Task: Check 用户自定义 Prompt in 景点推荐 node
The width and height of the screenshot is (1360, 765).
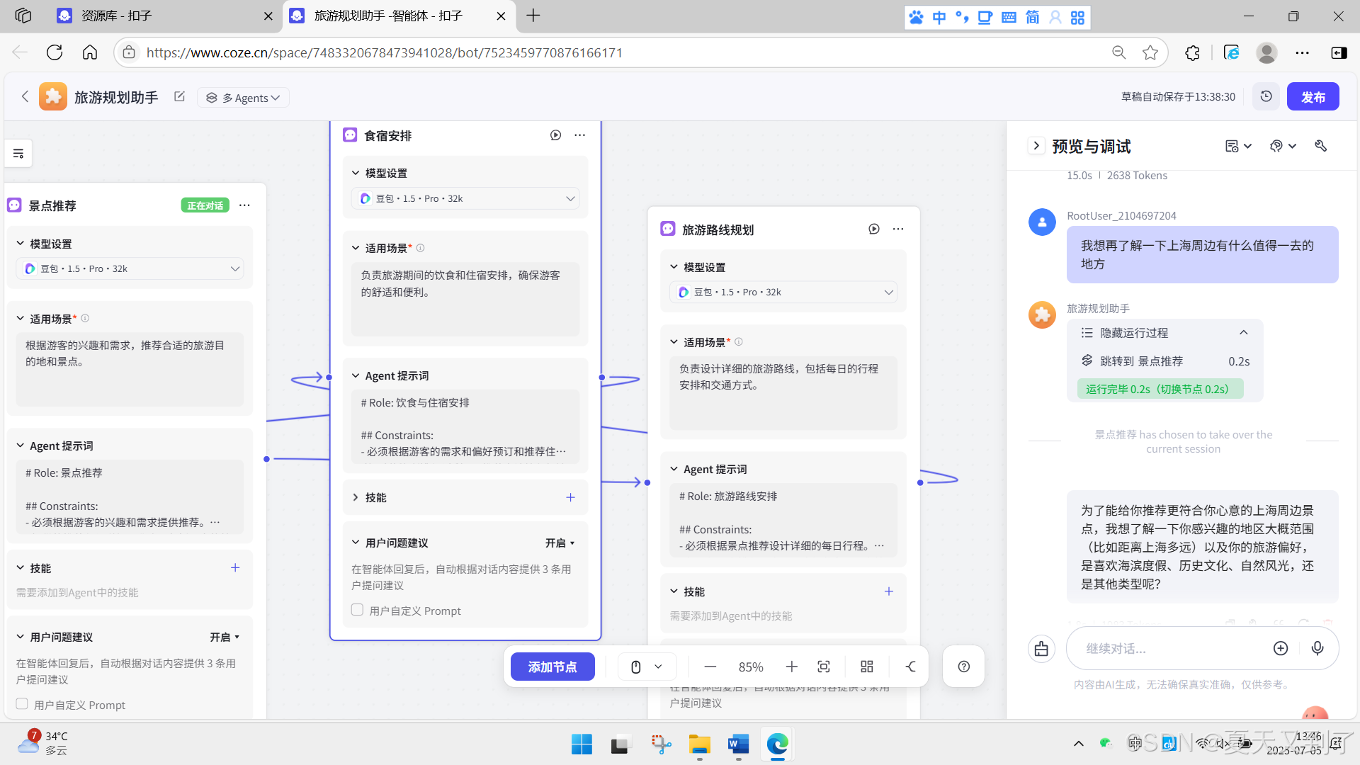Action: [22, 704]
